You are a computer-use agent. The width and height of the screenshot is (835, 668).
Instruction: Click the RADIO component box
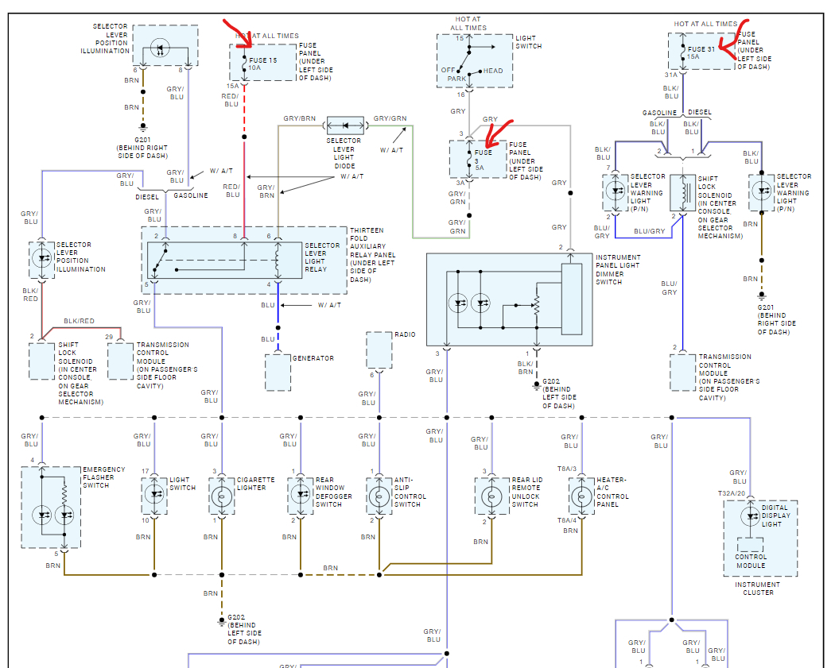(x=379, y=350)
